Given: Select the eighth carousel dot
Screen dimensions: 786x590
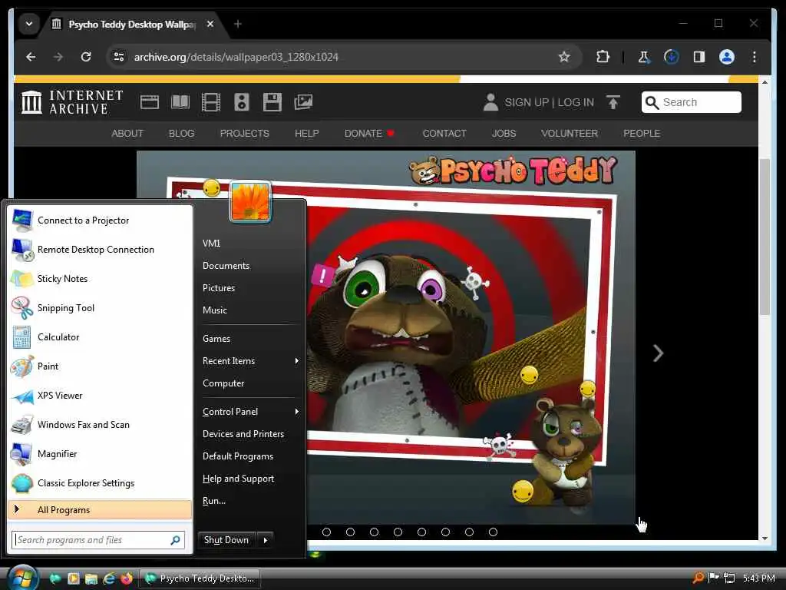Looking at the screenshot, I should [493, 532].
